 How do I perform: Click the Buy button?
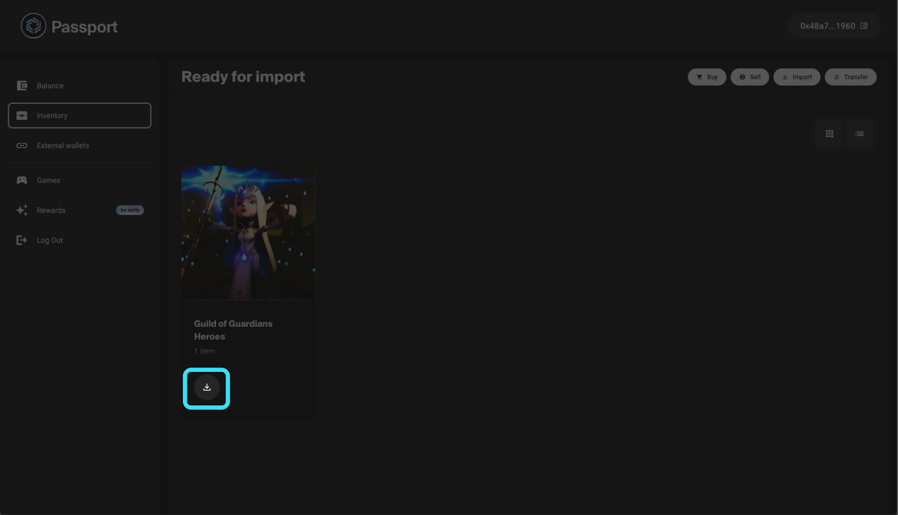point(707,77)
